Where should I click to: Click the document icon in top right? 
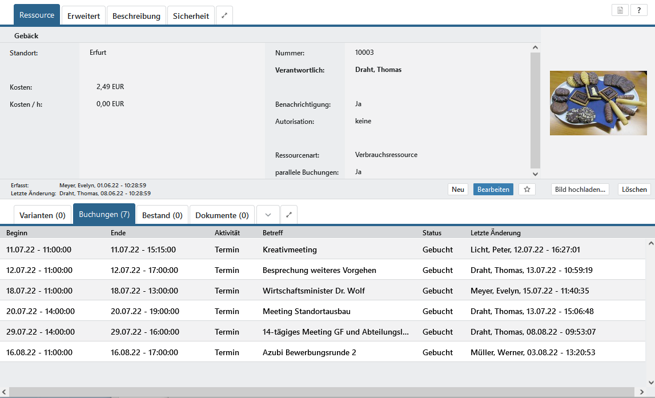pyautogui.click(x=620, y=10)
